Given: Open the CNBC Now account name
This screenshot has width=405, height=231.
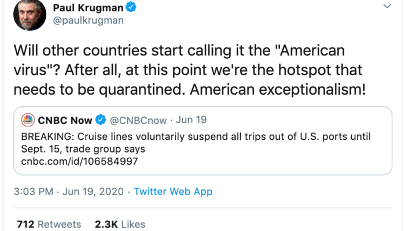Looking at the screenshot, I should (65, 121).
